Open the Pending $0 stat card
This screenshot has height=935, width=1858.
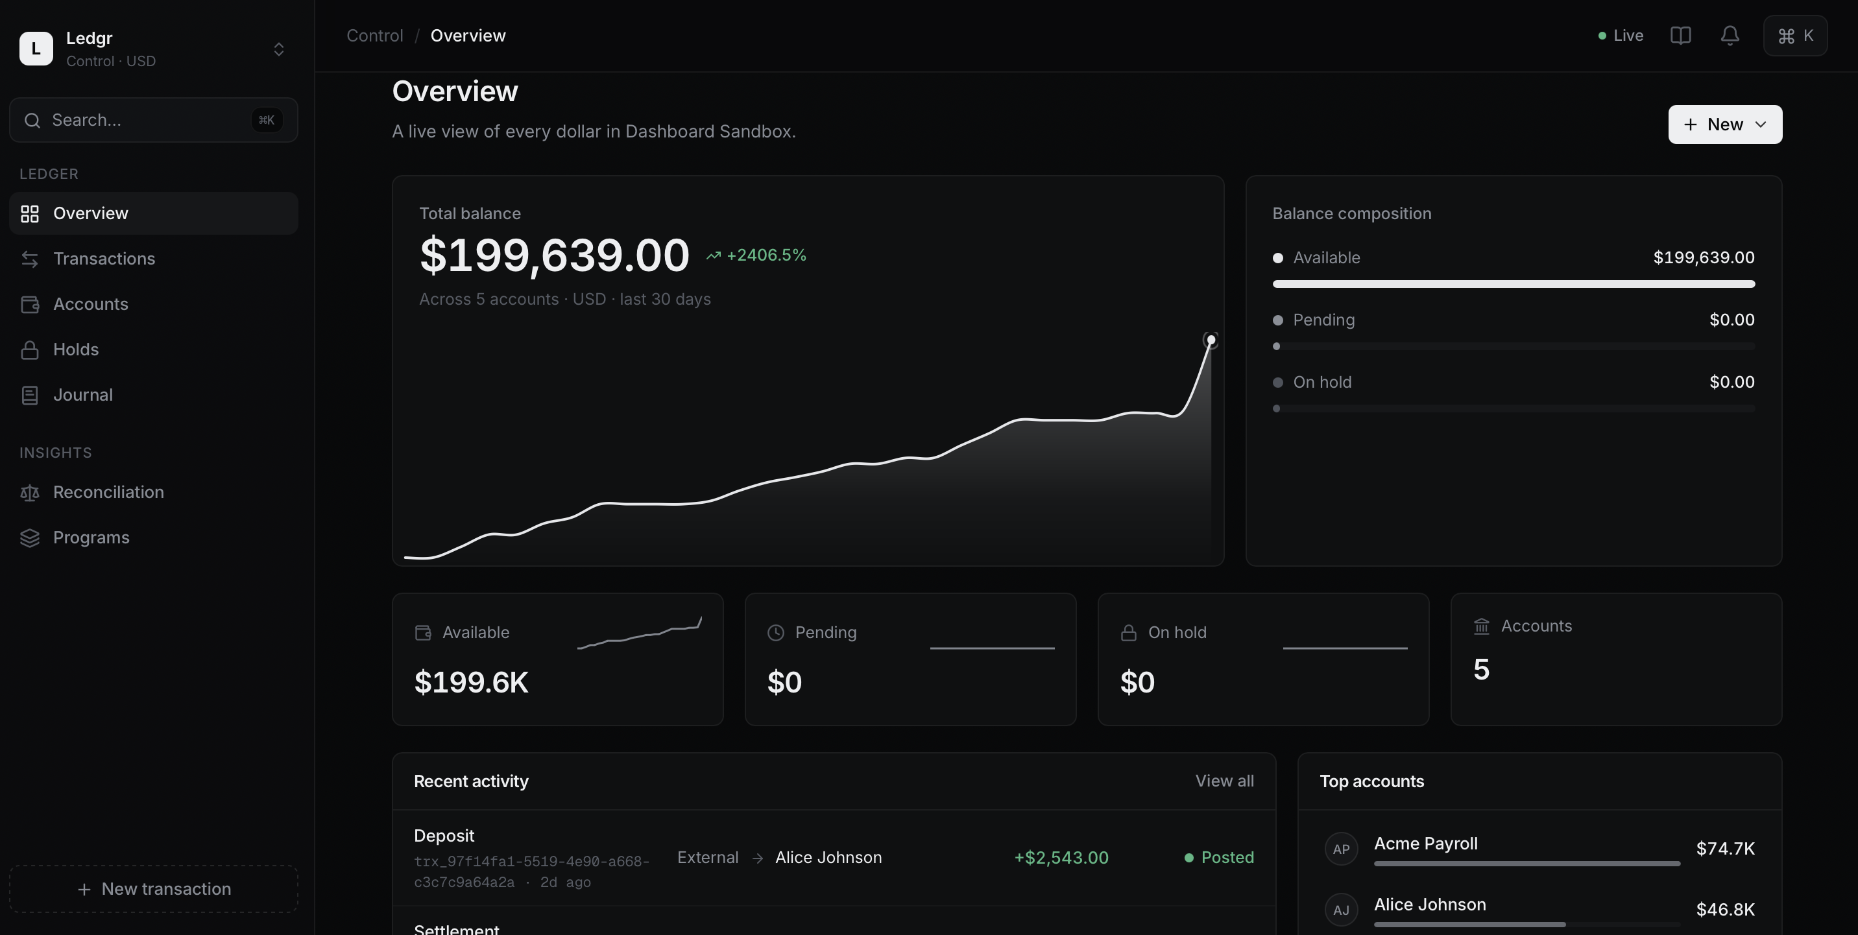click(x=910, y=659)
